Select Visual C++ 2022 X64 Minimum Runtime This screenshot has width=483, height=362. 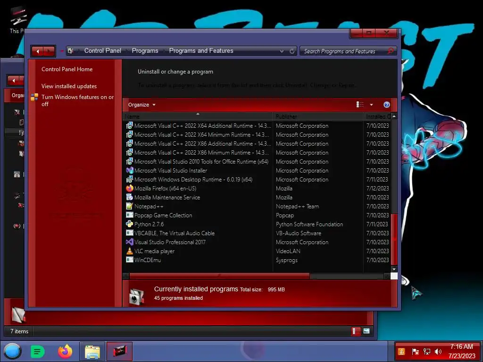point(202,134)
